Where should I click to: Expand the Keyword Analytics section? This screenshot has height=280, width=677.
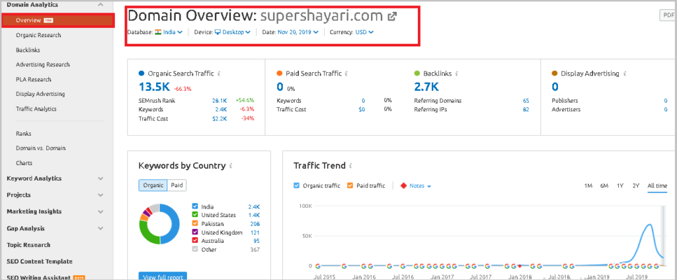point(100,179)
